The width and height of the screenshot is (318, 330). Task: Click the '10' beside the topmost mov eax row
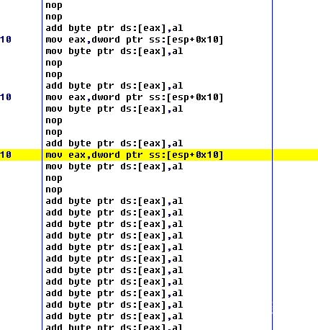6,40
